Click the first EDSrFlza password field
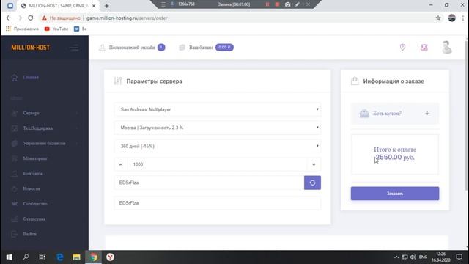This screenshot has width=469, height=264. coord(209,183)
